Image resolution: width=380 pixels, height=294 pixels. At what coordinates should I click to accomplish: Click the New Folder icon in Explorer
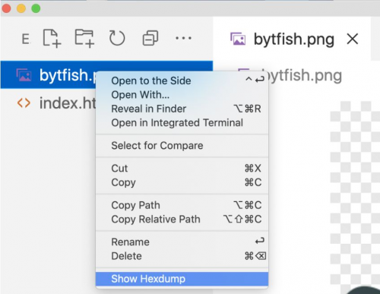click(84, 38)
